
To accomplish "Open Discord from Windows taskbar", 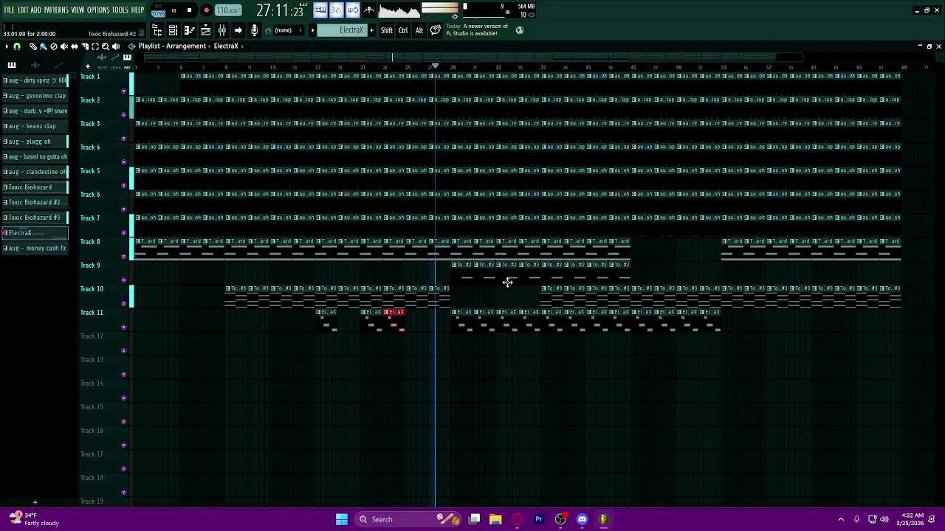I will (582, 519).
